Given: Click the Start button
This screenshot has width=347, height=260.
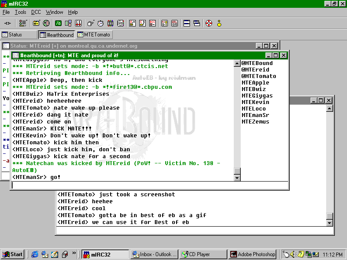Looking at the screenshot, I should tap(13, 254).
